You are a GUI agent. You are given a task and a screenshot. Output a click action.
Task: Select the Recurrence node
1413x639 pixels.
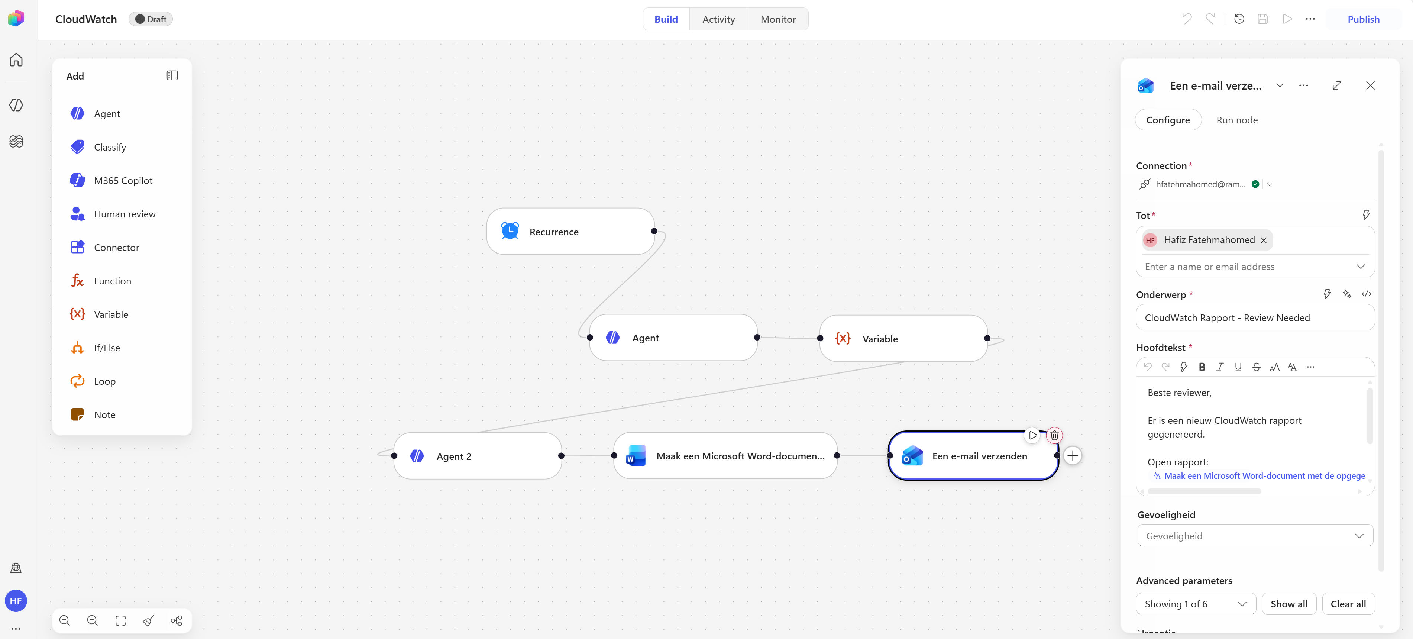pyautogui.click(x=570, y=232)
